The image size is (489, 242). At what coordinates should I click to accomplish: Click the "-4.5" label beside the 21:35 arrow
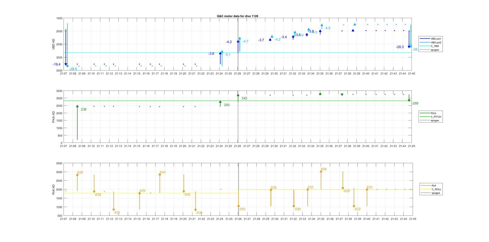(327, 28)
